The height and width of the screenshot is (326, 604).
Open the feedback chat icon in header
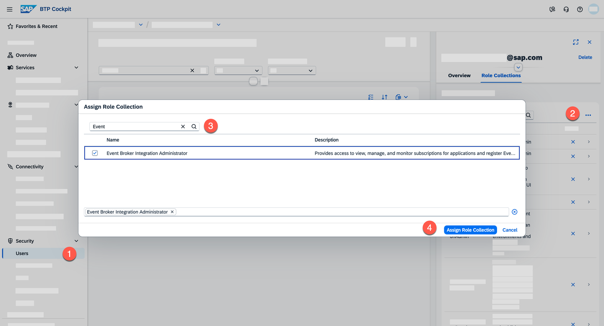(x=552, y=9)
